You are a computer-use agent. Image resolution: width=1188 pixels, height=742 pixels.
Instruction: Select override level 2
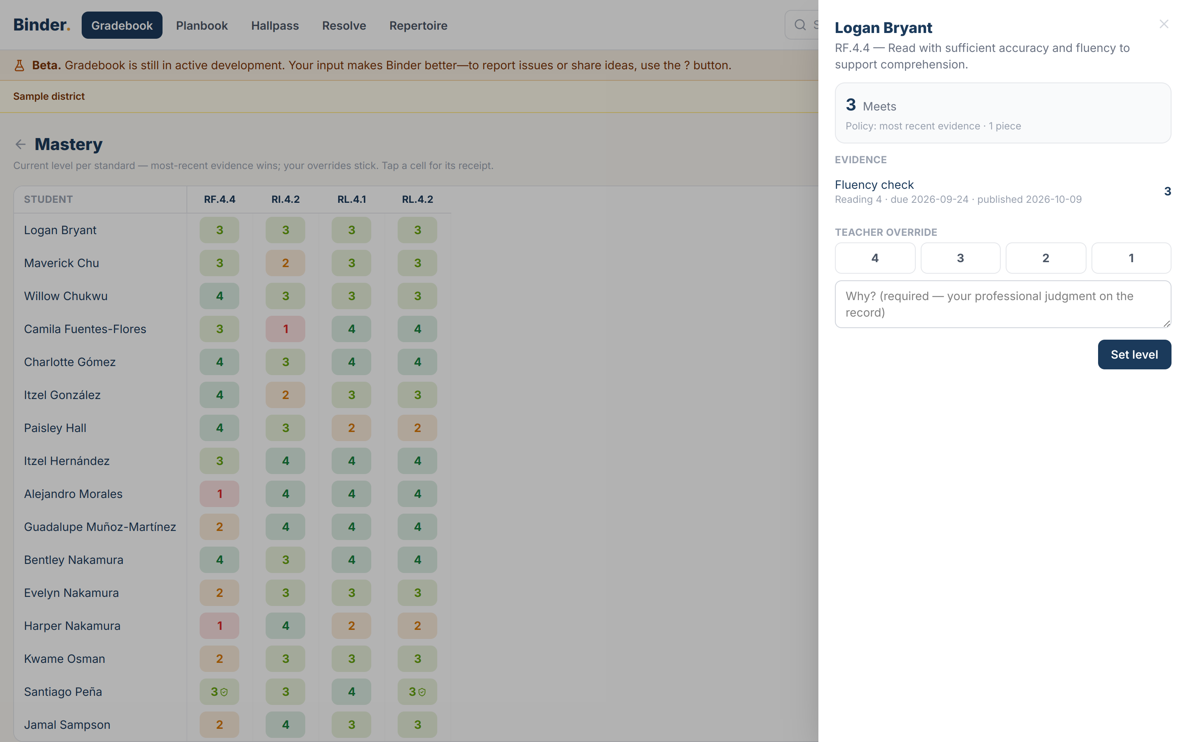click(1046, 258)
